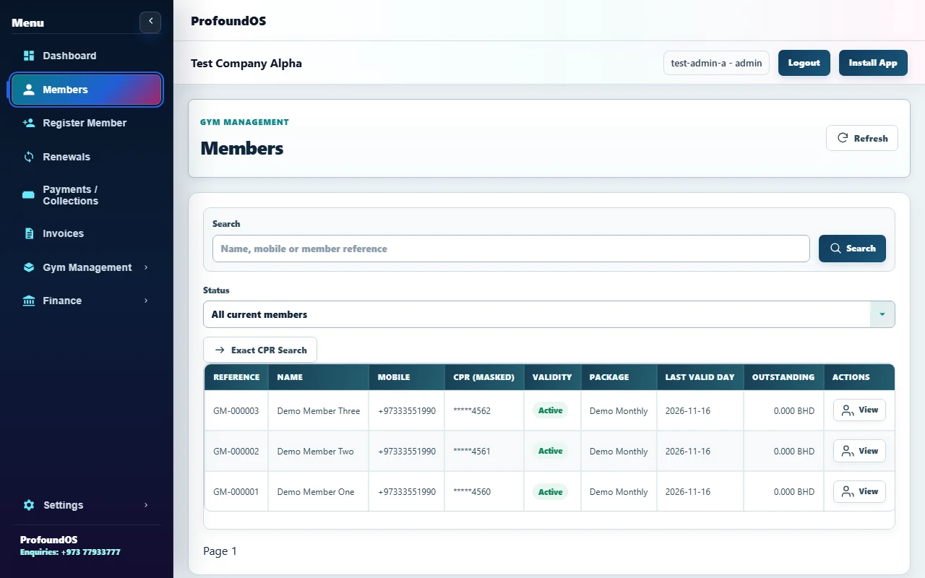This screenshot has width=925, height=578.
Task: Click the LAST VALID DAY column header
Action: [700, 377]
